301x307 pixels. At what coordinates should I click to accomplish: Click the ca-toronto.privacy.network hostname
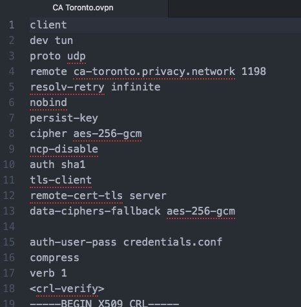(154, 72)
